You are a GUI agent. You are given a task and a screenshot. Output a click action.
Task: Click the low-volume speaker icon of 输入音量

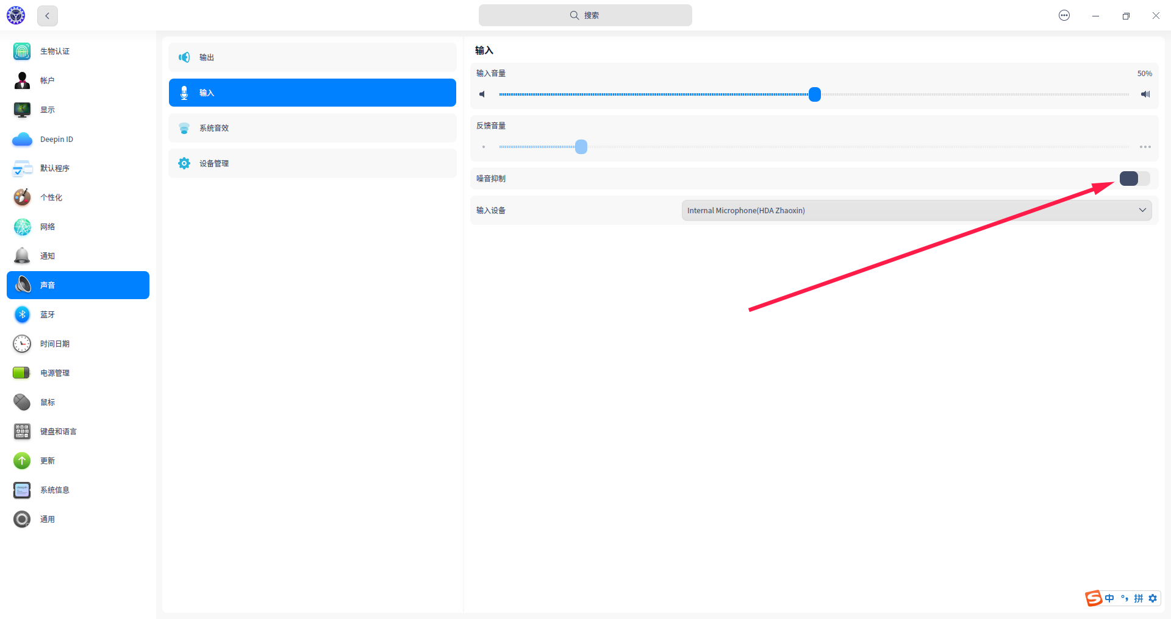tap(482, 94)
